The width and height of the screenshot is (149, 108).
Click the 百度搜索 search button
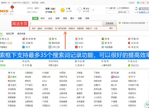[x=109, y=23]
